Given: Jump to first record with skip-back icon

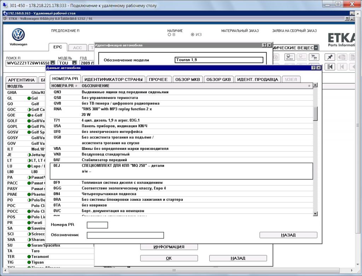Looking at the screenshot, I should [x=330, y=67].
